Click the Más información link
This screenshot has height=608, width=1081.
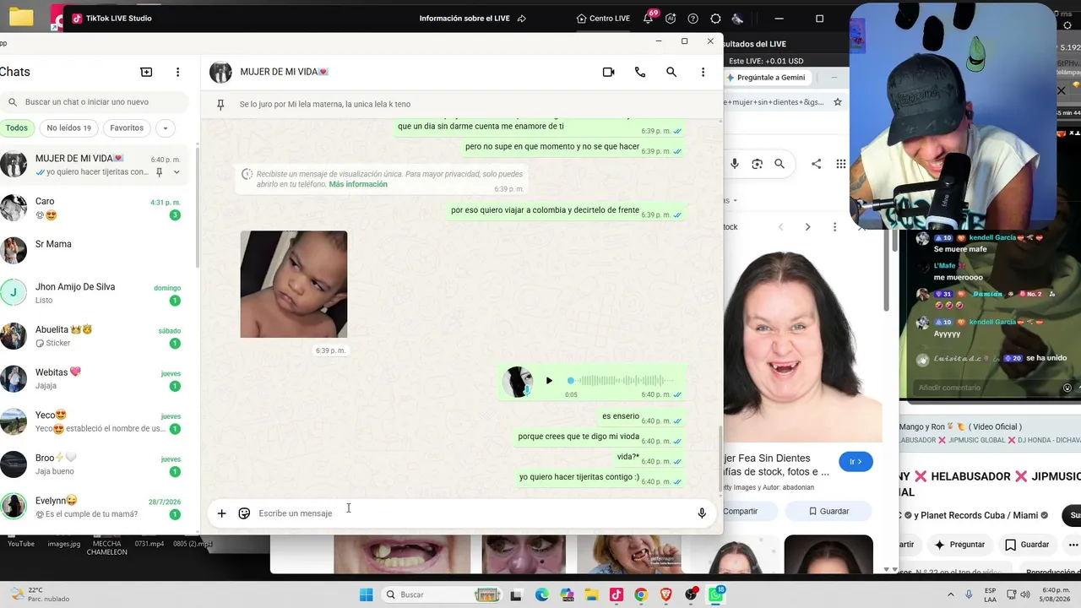coord(358,184)
